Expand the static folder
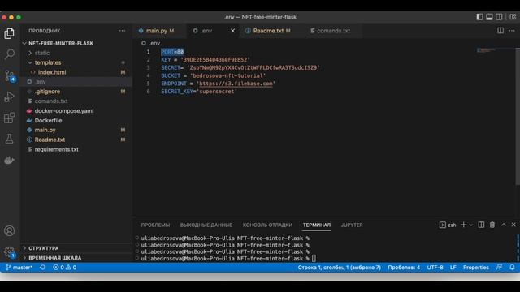This screenshot has width=520, height=292. point(76,53)
